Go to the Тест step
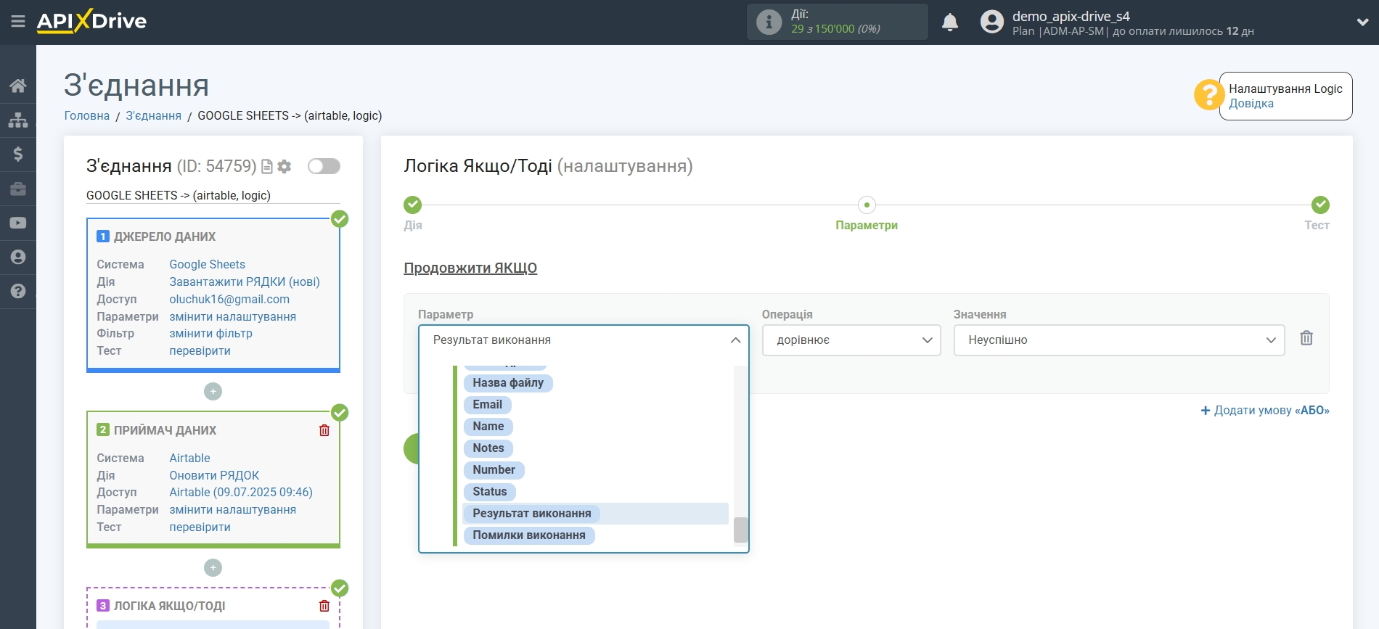 coord(1320,205)
